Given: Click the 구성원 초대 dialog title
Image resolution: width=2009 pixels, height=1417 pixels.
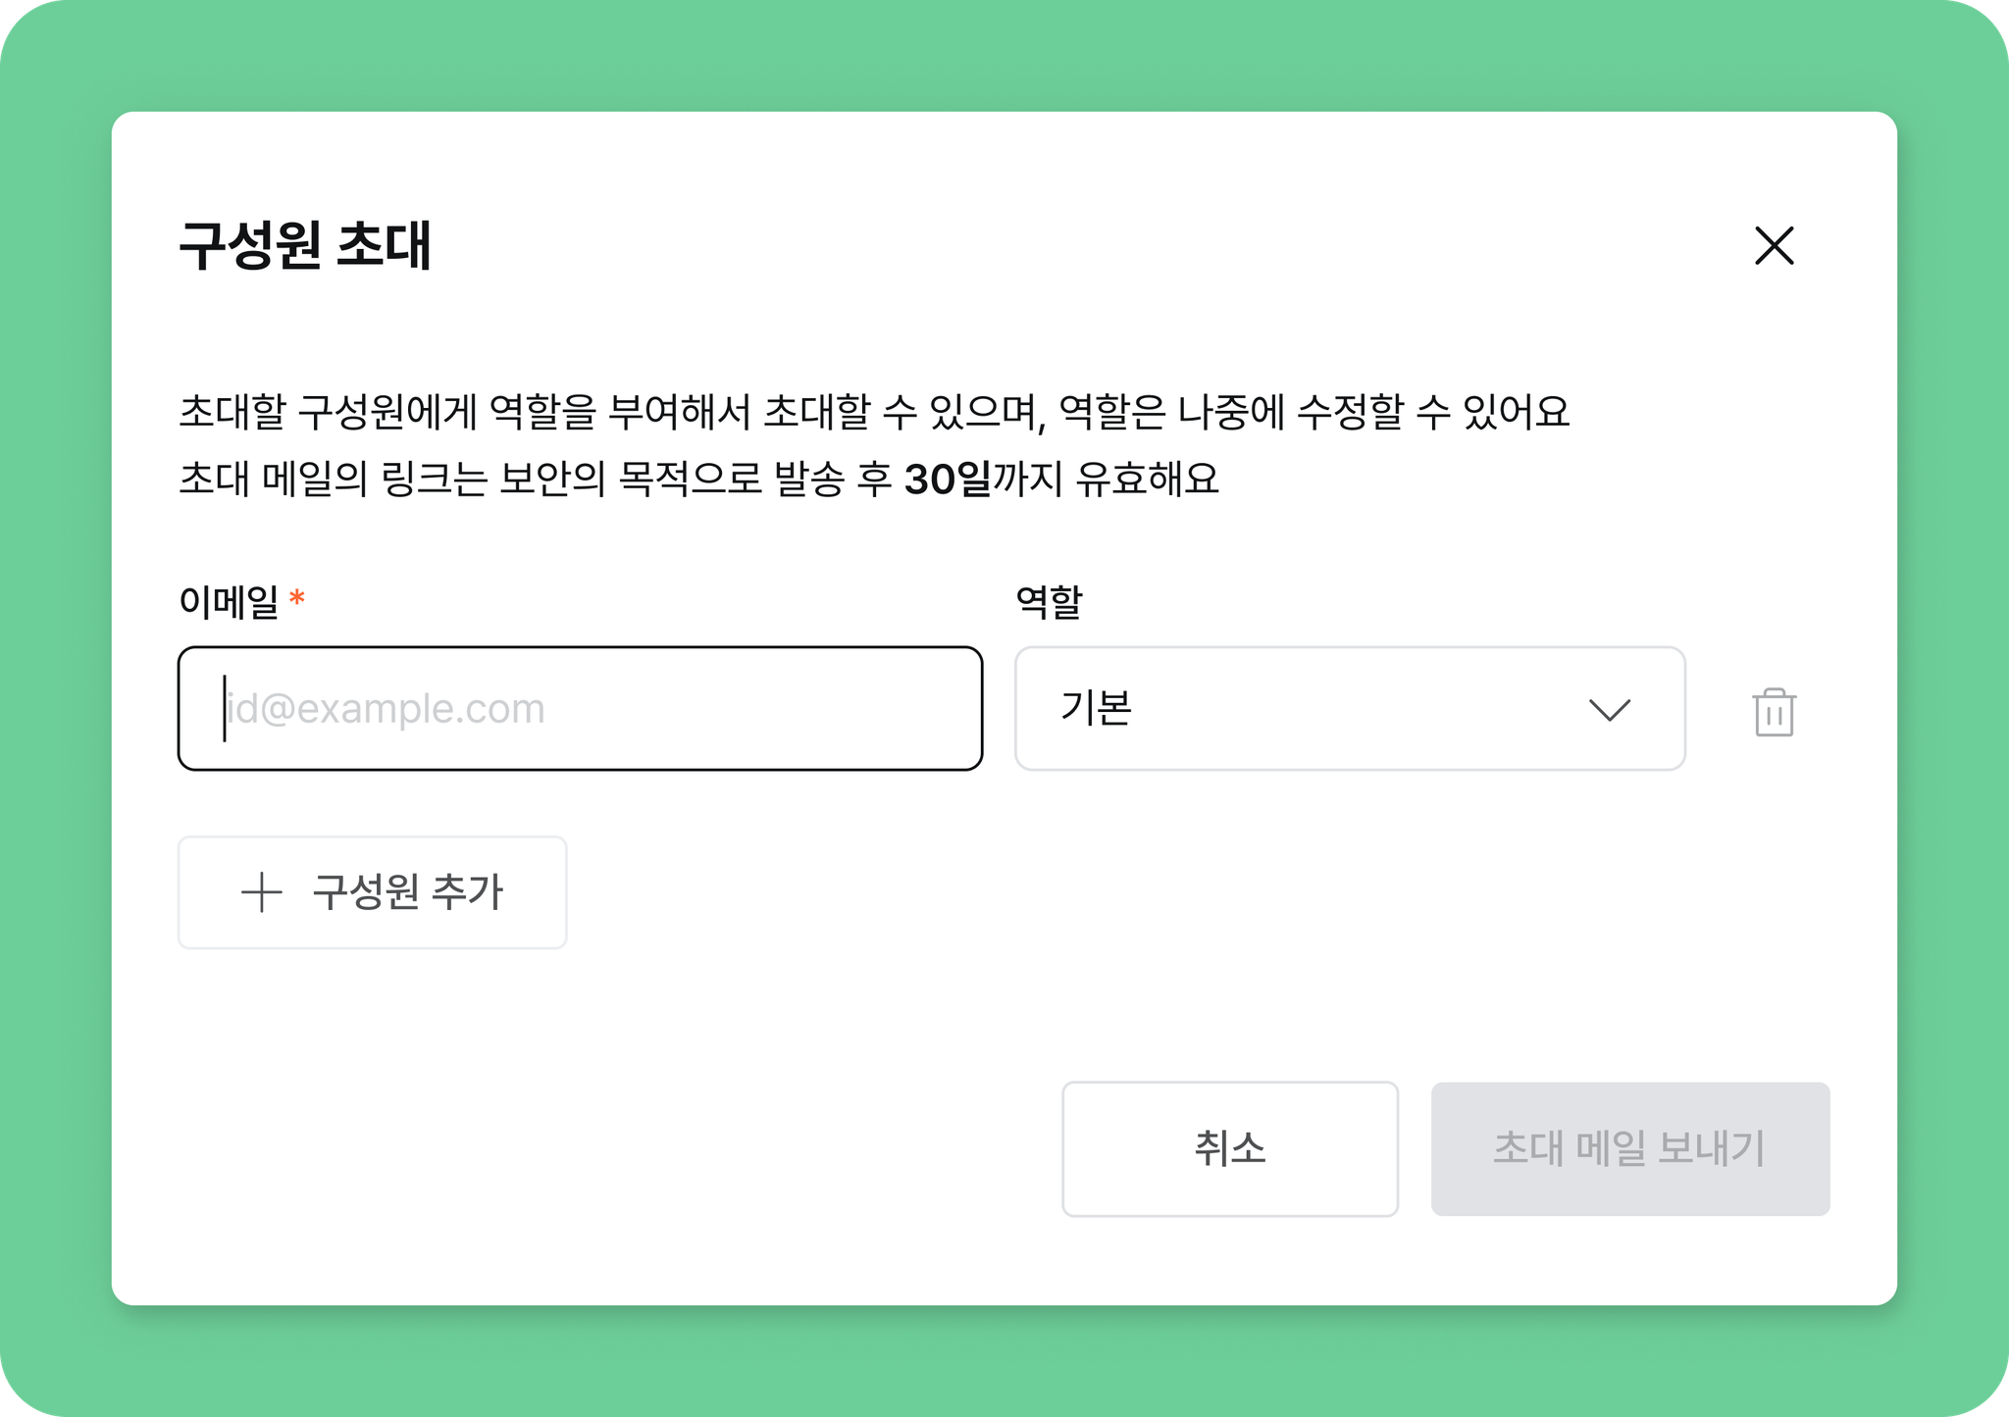Looking at the screenshot, I should point(305,245).
